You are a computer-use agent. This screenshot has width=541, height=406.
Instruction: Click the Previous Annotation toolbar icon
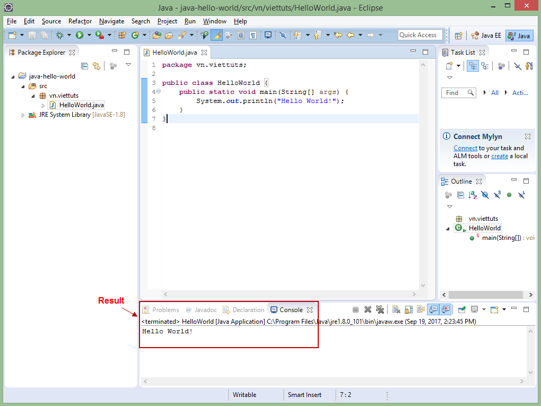click(317, 35)
